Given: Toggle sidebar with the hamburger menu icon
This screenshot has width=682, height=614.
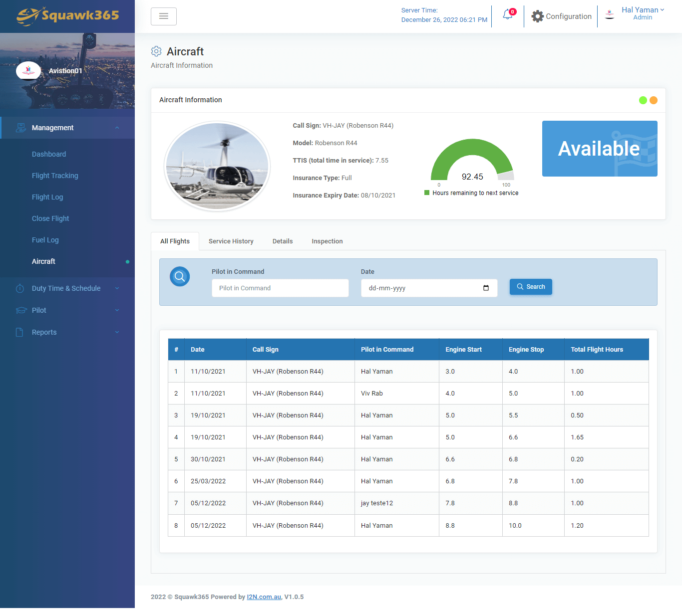Looking at the screenshot, I should coord(163,16).
